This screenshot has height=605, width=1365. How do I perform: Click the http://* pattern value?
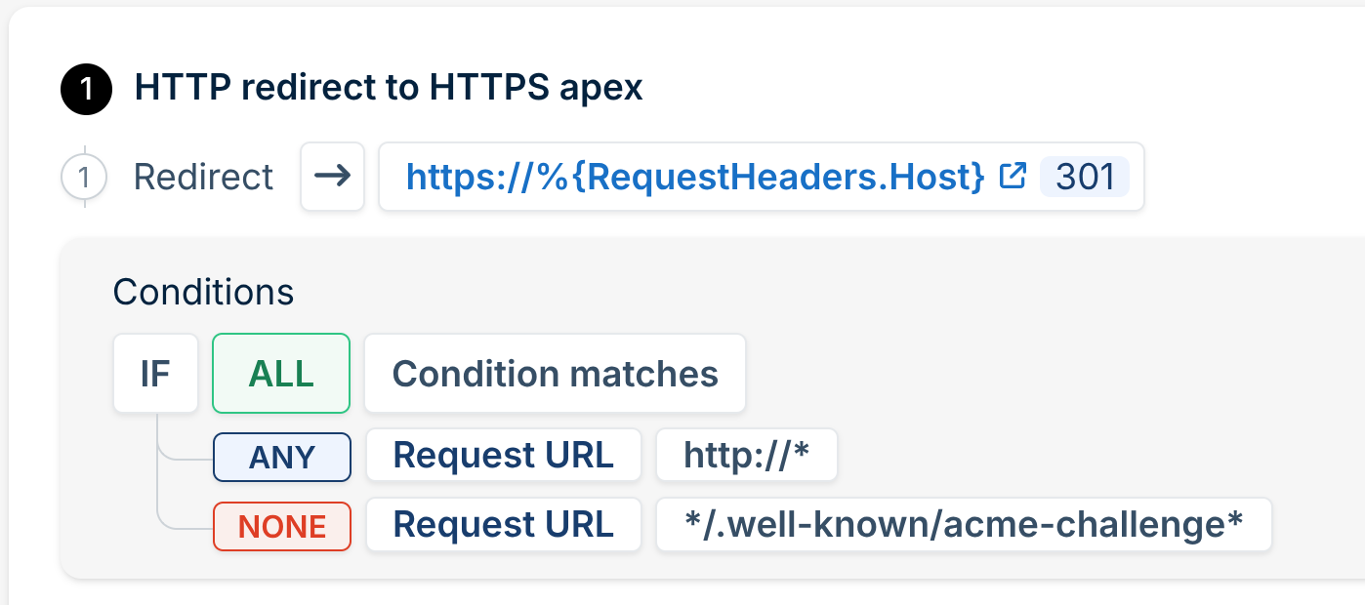point(747,455)
